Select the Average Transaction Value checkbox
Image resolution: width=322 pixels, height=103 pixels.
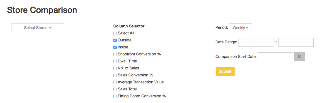click(115, 82)
